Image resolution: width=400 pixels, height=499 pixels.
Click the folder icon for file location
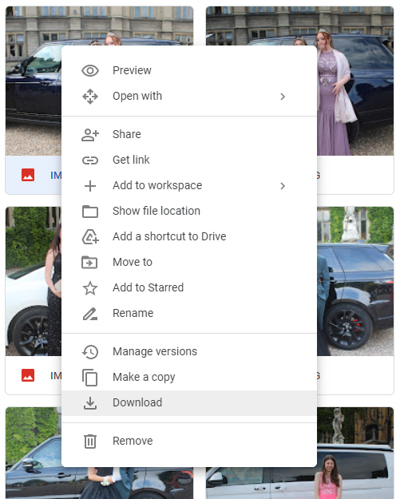tap(90, 212)
